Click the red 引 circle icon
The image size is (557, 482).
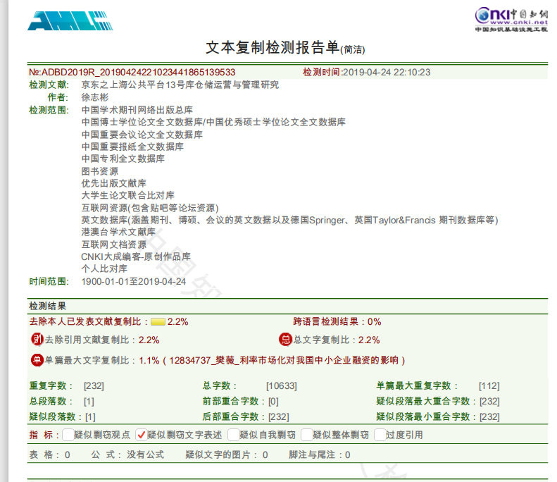37,340
